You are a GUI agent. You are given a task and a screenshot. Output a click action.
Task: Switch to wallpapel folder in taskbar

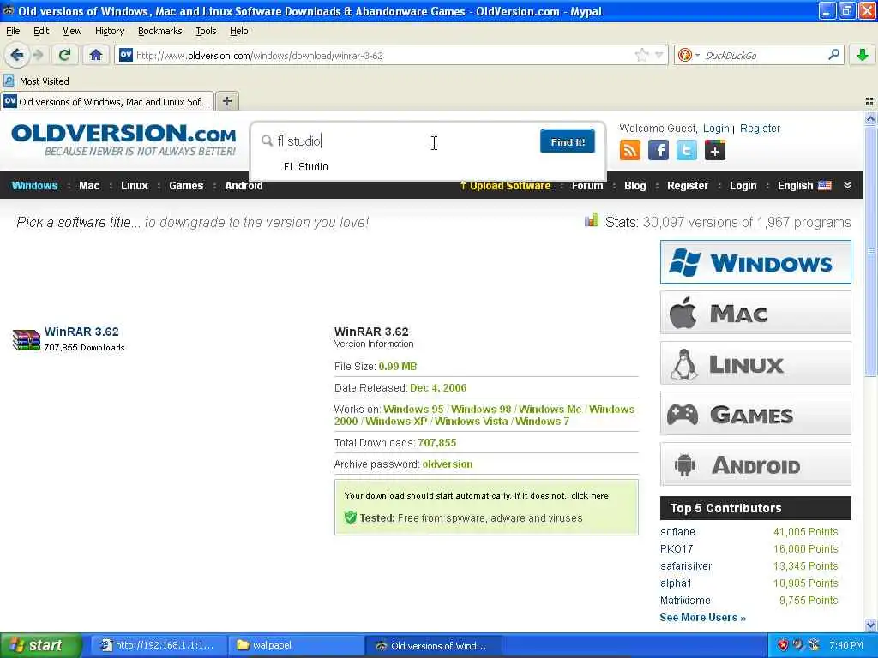296,646
